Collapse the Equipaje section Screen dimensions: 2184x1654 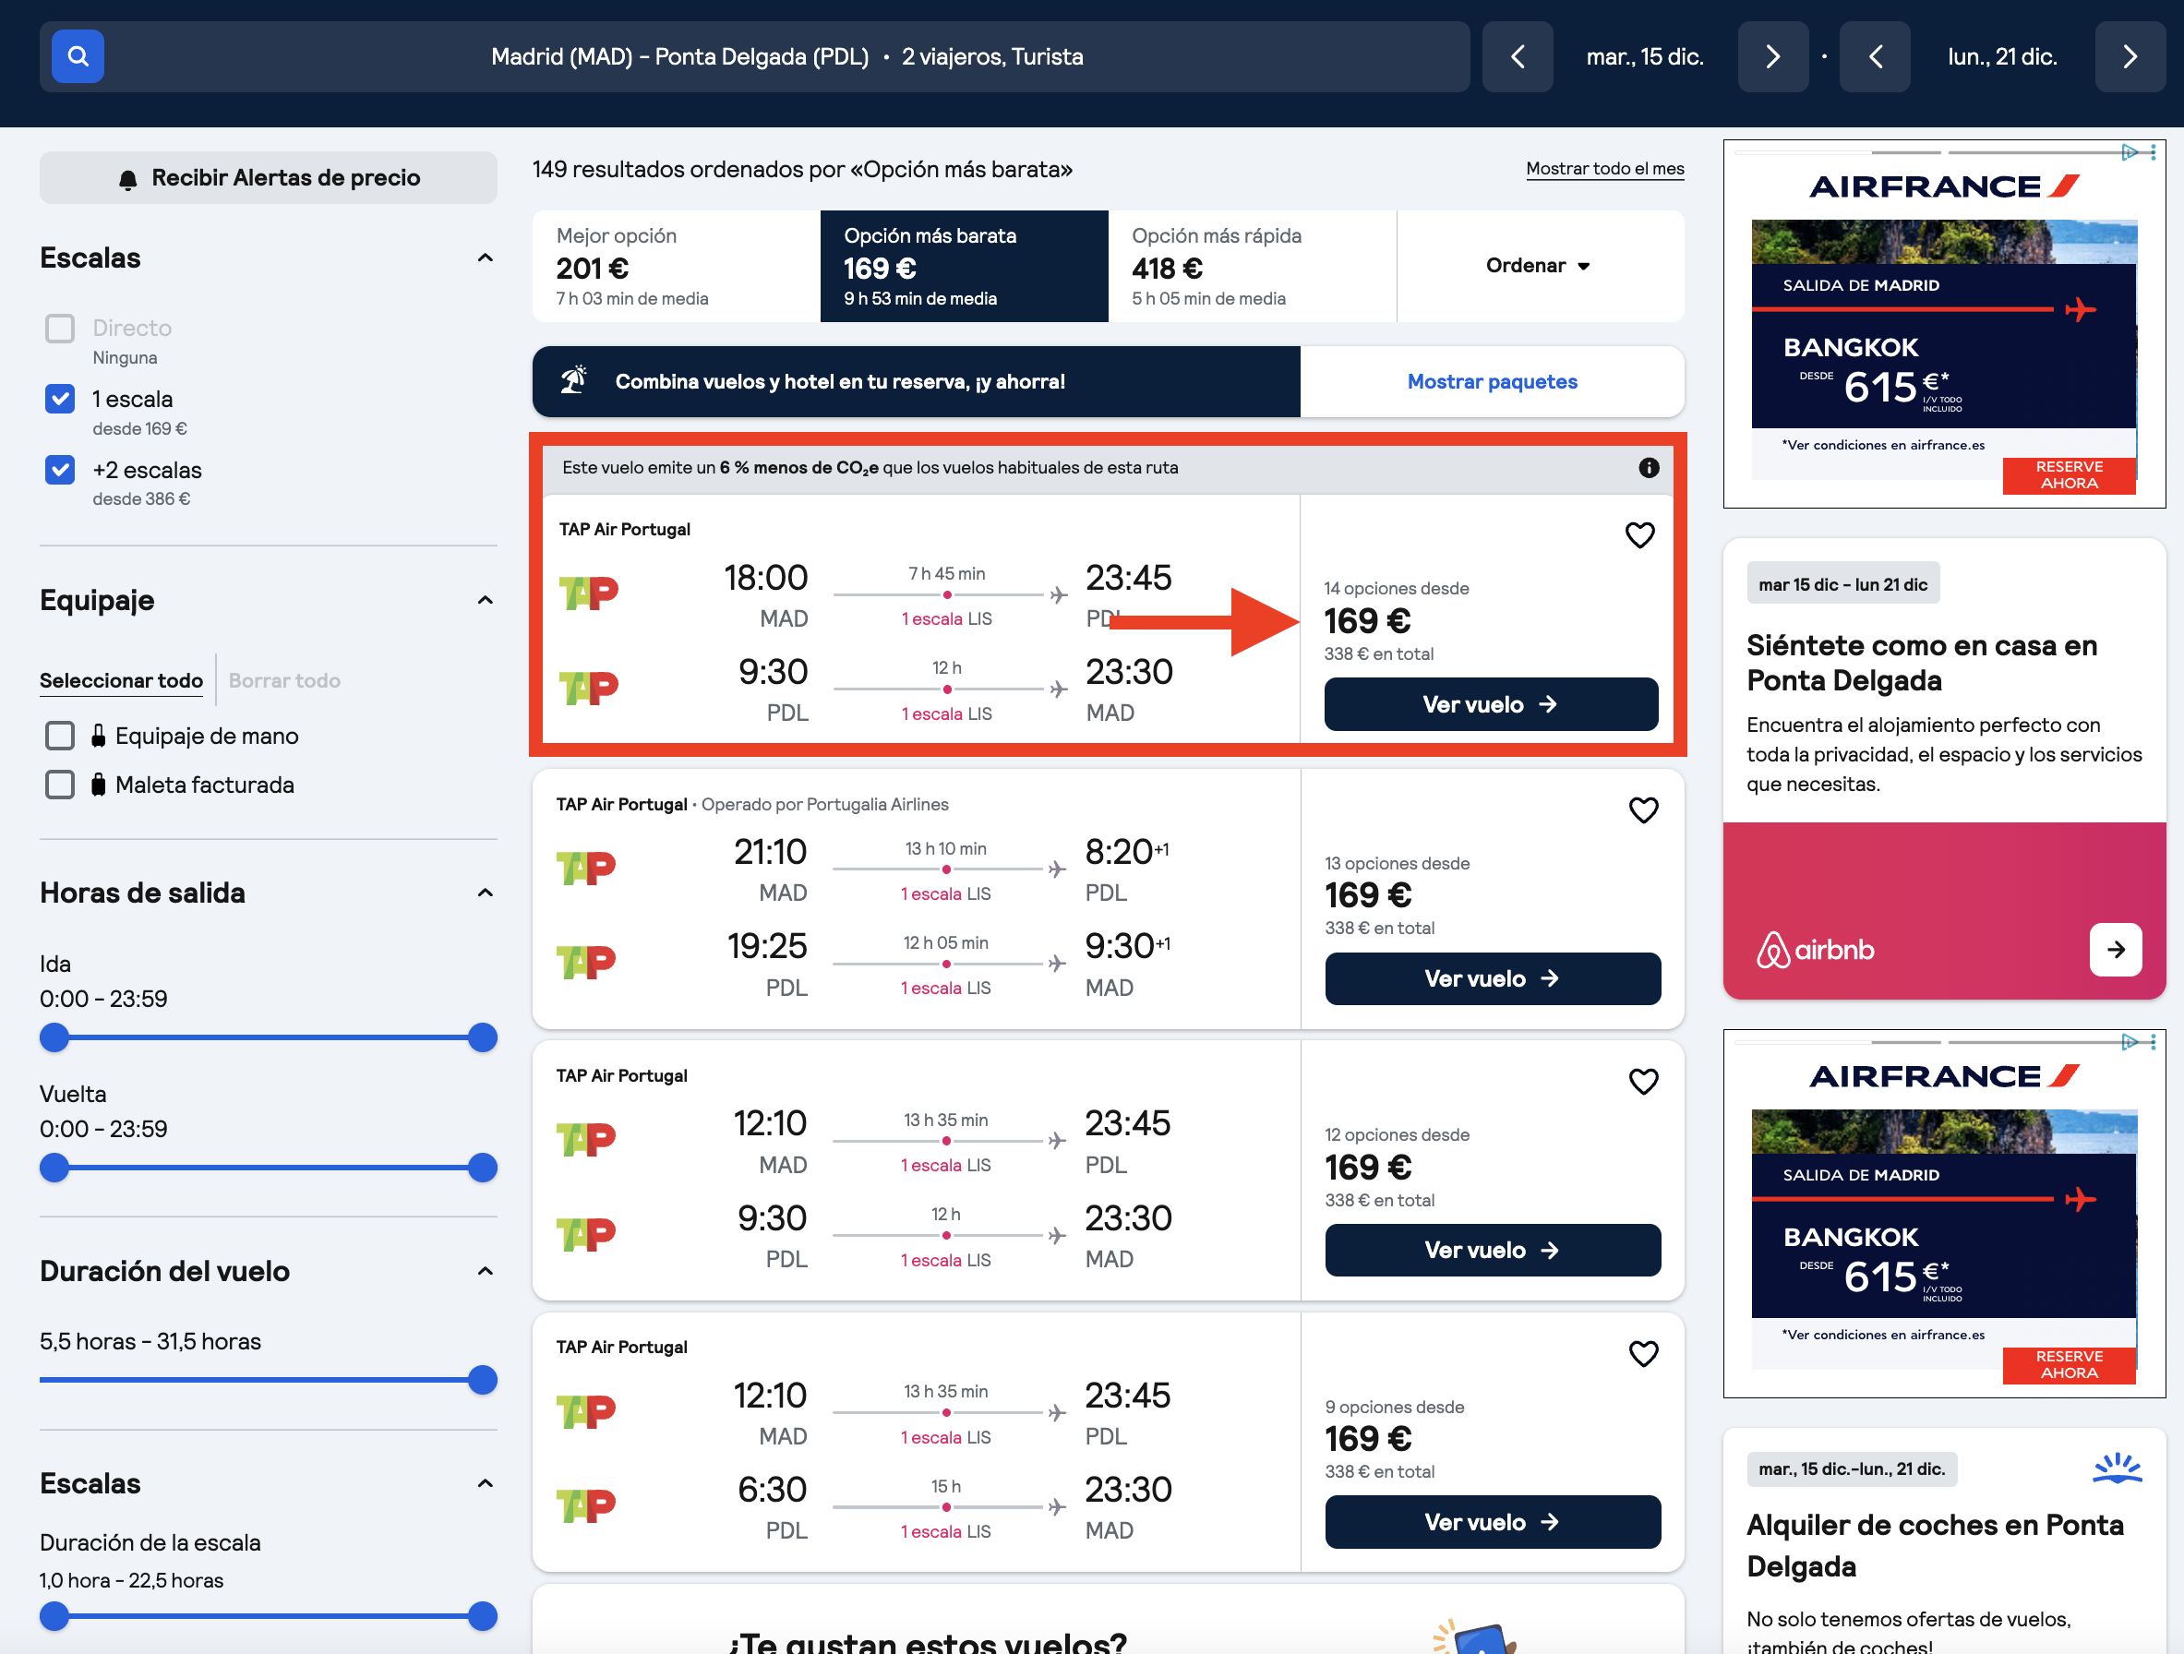(485, 600)
